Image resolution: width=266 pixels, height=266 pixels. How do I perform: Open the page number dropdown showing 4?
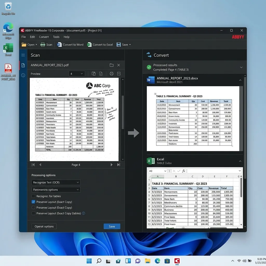coord(77,74)
